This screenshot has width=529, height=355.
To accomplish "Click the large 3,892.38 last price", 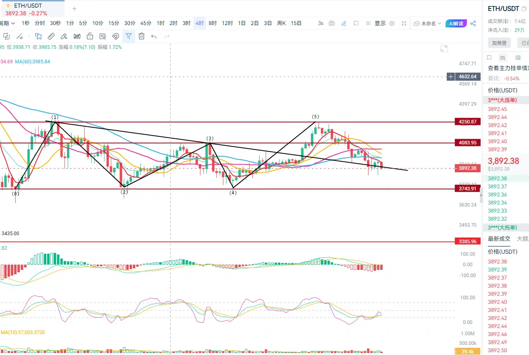I will [x=504, y=160].
